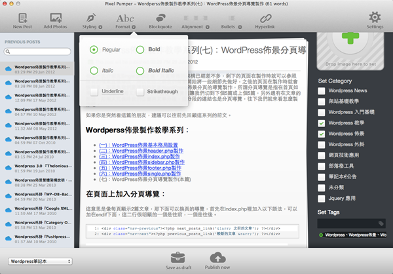Viewport: 393px width, 274px height.
Task: Check the Wordpress News category
Action: point(322,91)
